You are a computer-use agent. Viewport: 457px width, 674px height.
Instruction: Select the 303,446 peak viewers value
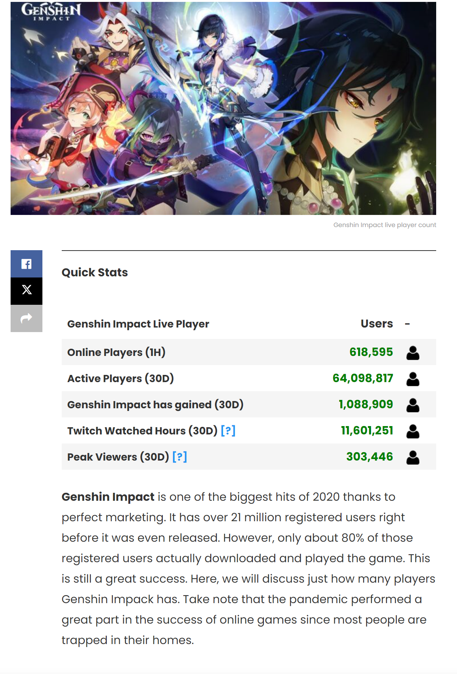pyautogui.click(x=370, y=457)
